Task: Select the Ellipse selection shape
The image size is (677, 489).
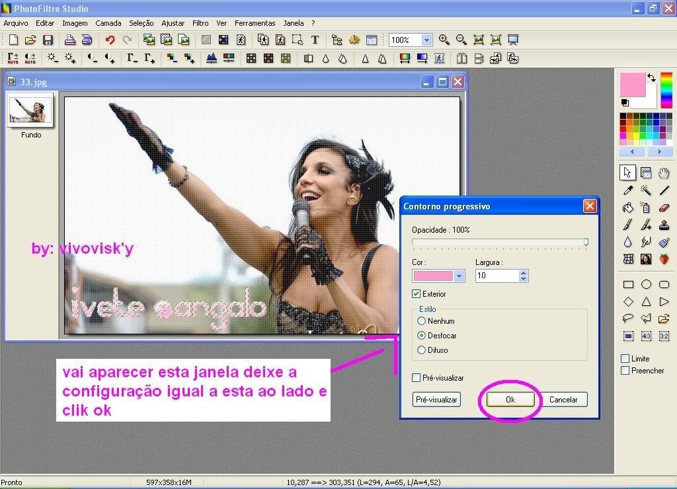Action: [646, 285]
